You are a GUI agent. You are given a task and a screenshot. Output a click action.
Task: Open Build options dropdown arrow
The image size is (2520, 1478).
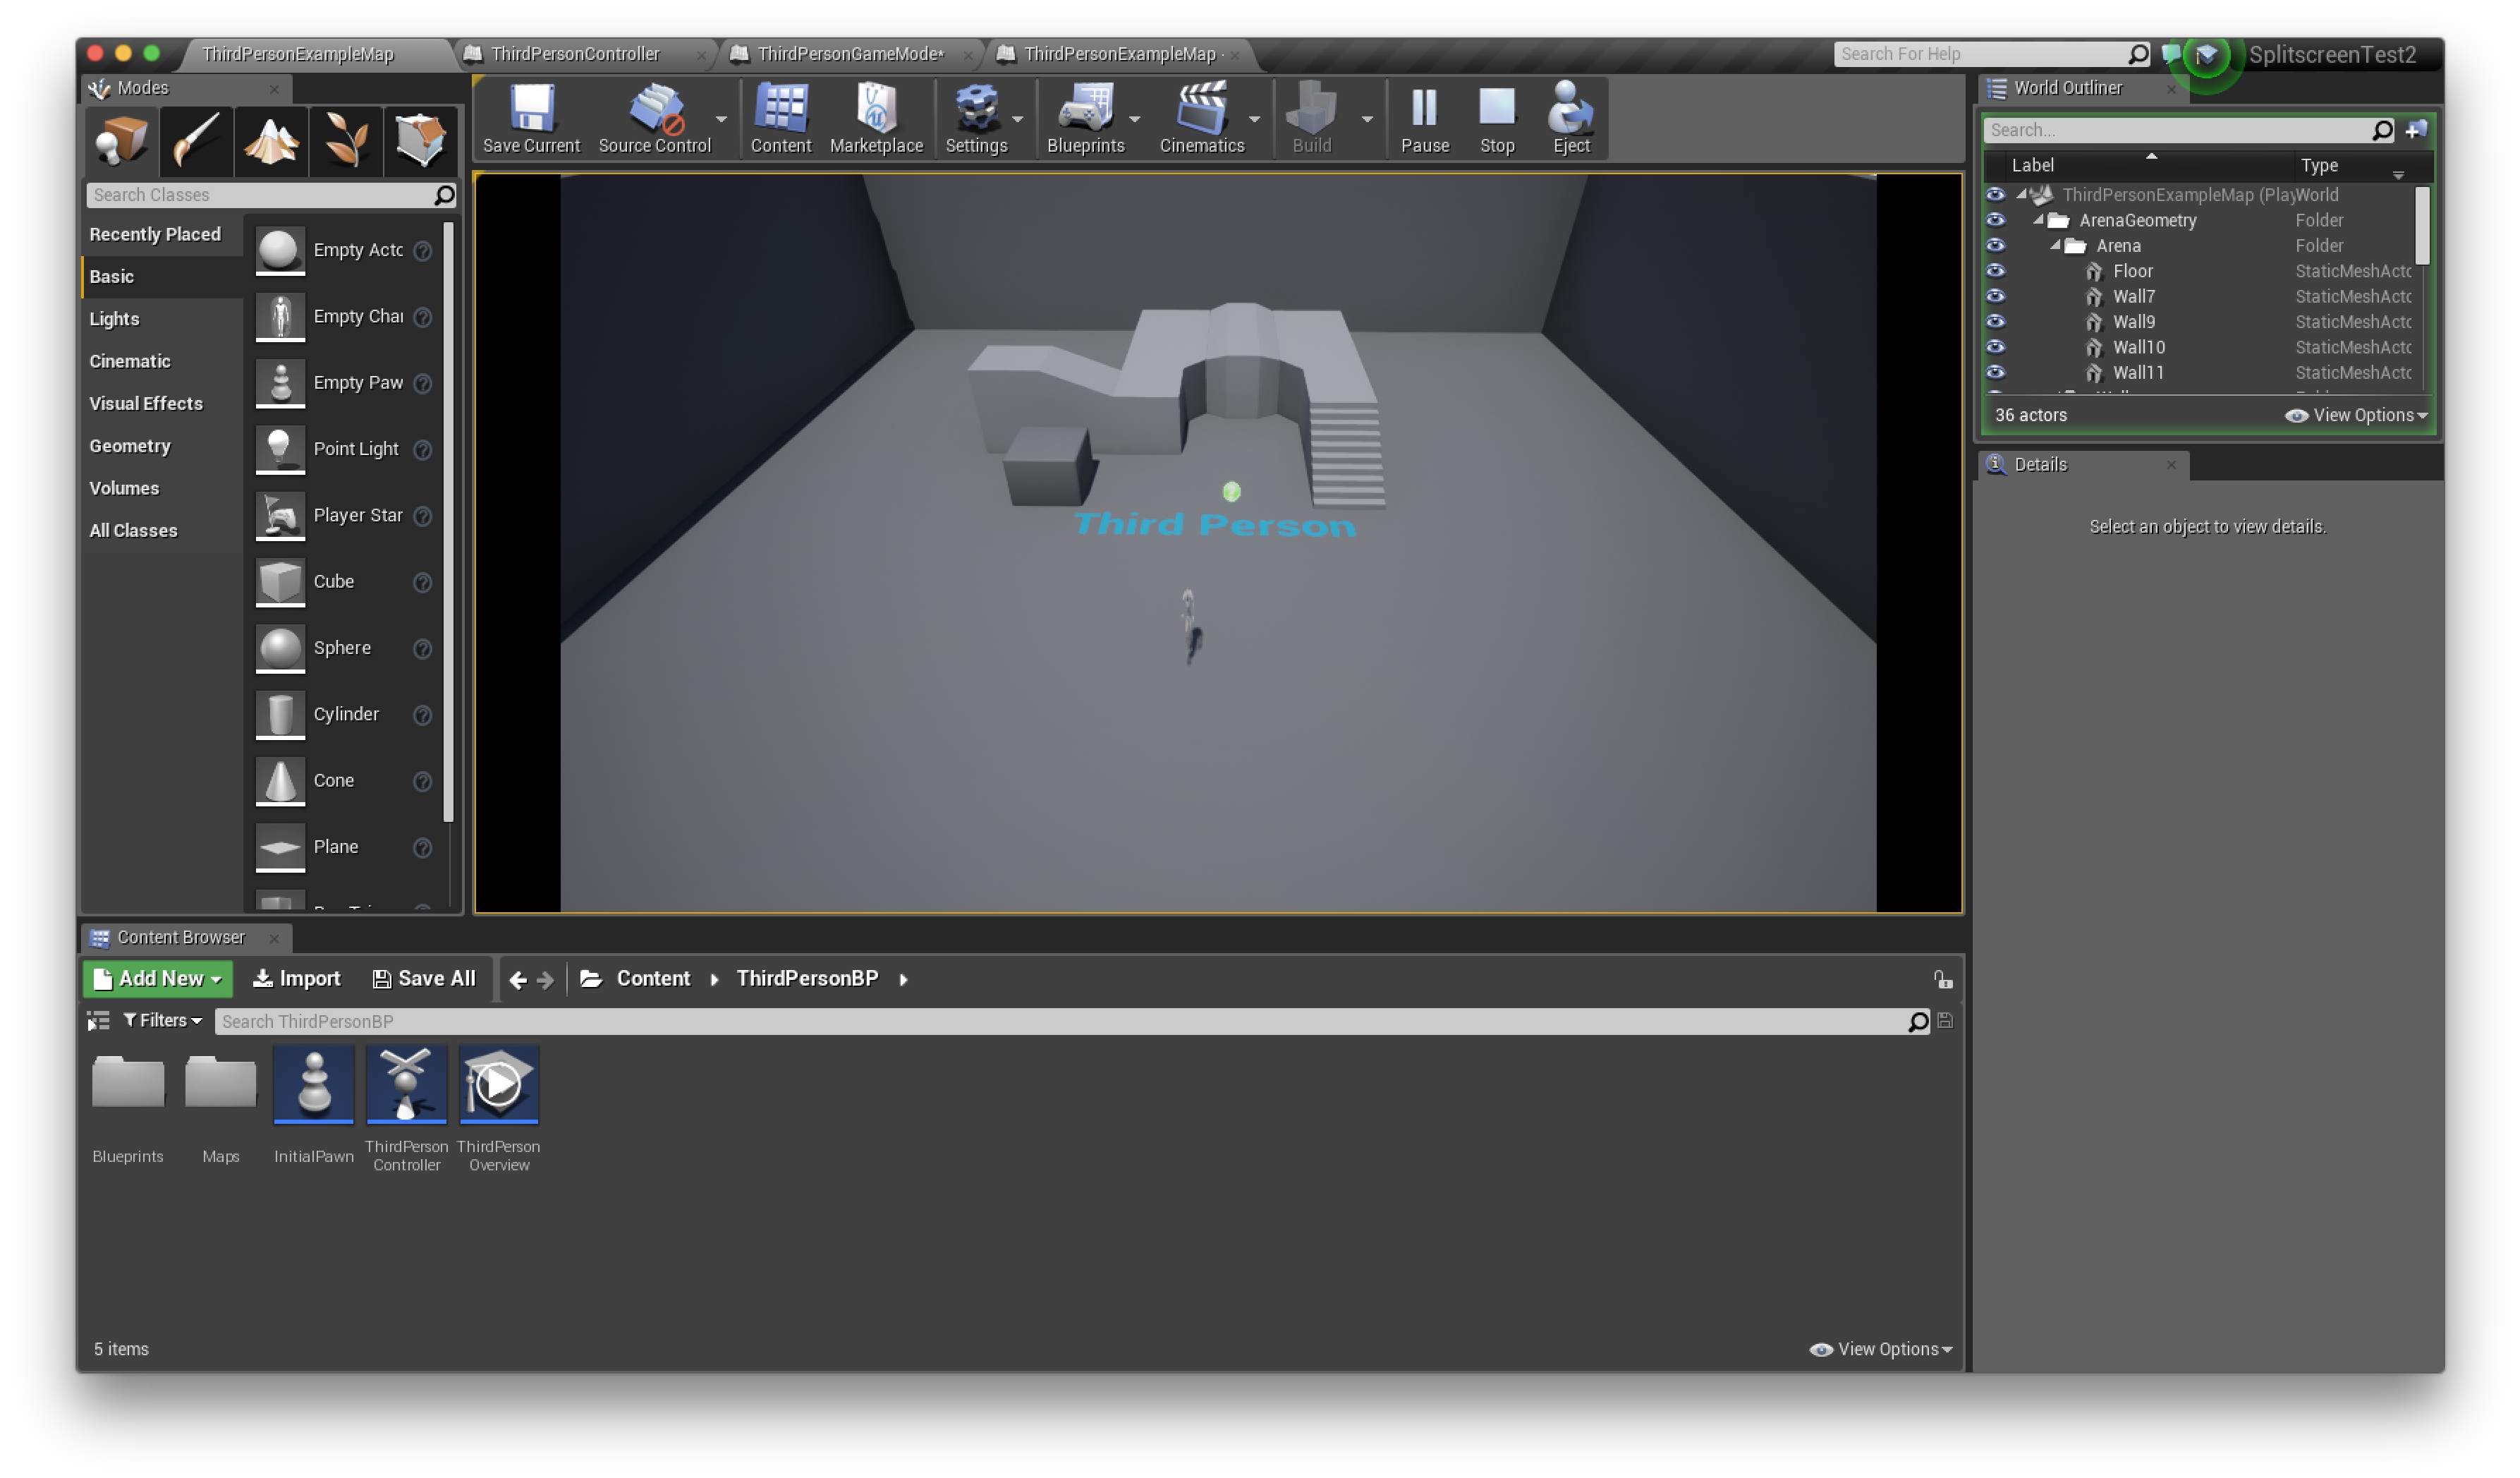point(1368,119)
